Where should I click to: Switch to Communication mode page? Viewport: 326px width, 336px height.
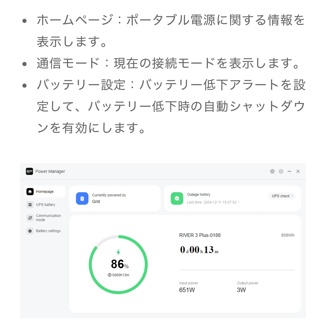[x=48, y=218]
